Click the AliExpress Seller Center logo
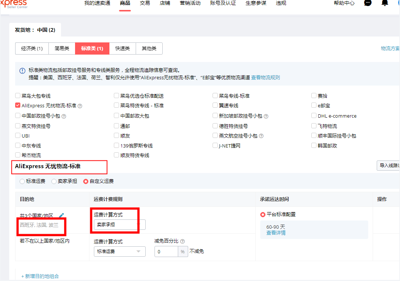Image resolution: width=400 pixels, height=281 pixels. [14, 4]
